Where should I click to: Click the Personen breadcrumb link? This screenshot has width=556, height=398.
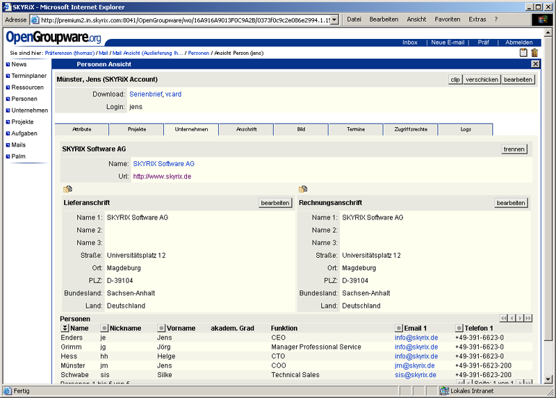(199, 53)
